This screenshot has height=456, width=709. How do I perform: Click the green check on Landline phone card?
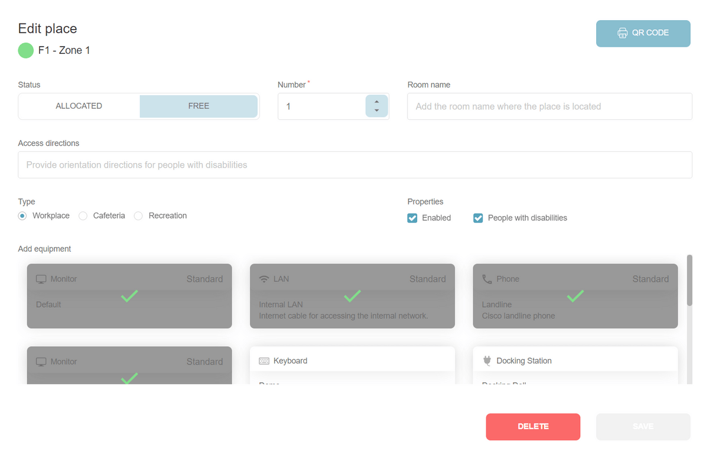tap(575, 295)
